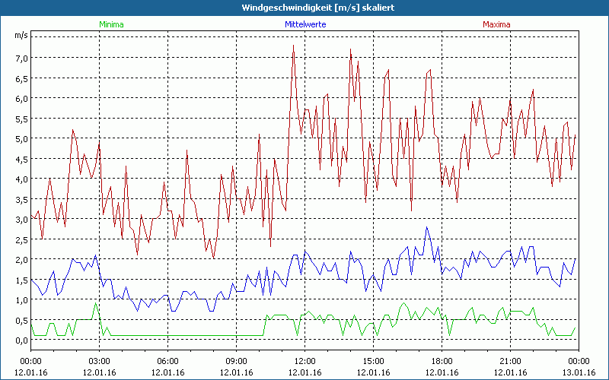Select the 18:00 time axis label
The width and height of the screenshot is (609, 380).
click(442, 361)
